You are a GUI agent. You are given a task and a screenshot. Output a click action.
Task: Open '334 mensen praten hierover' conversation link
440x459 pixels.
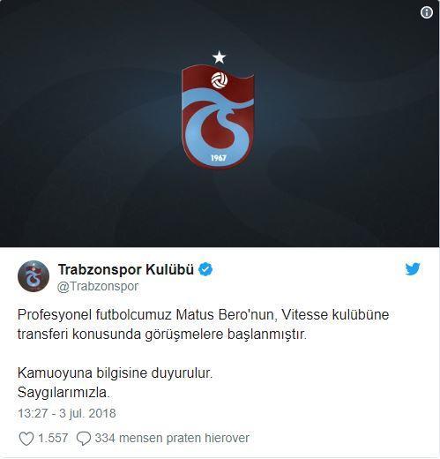(172, 438)
